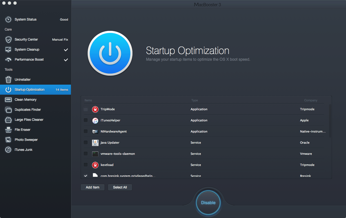Open iTunes Junk tool
The image size is (346, 218).
click(x=35, y=150)
